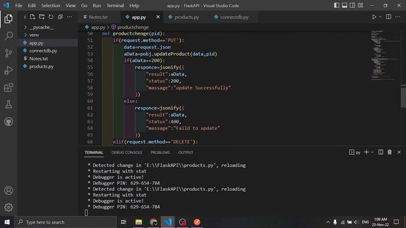The image size is (406, 228).
Task: Toggle secondary side bar layout icon
Action: [x=353, y=6]
